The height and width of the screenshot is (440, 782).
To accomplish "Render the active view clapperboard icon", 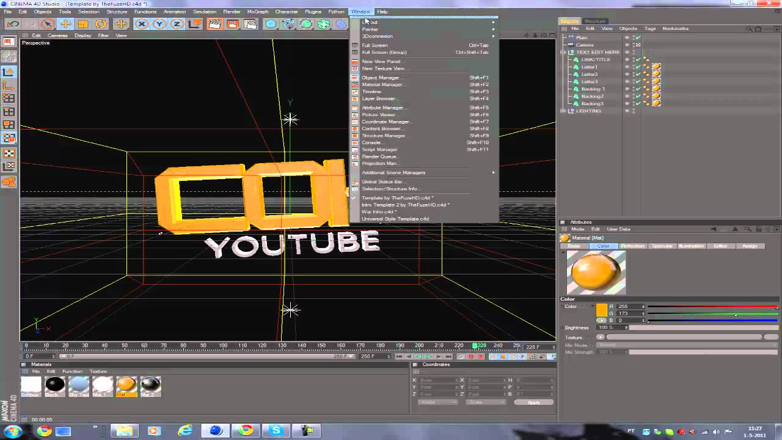I will tap(214, 24).
